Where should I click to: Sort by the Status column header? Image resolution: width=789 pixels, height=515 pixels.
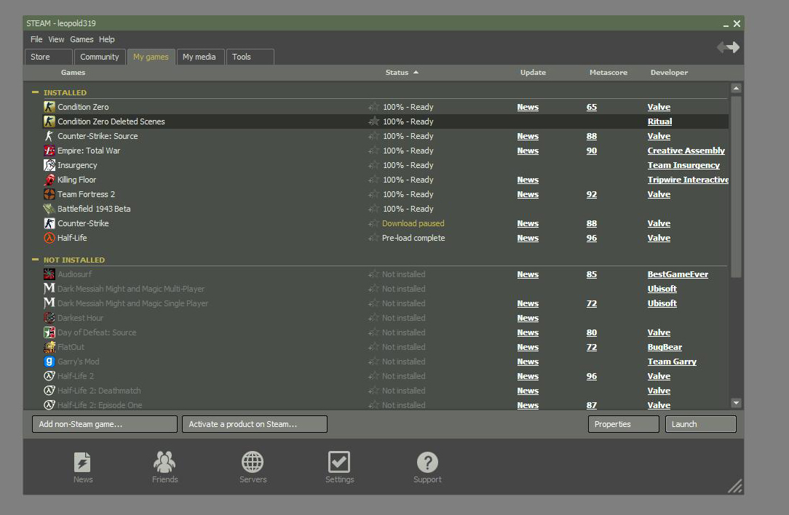click(402, 73)
